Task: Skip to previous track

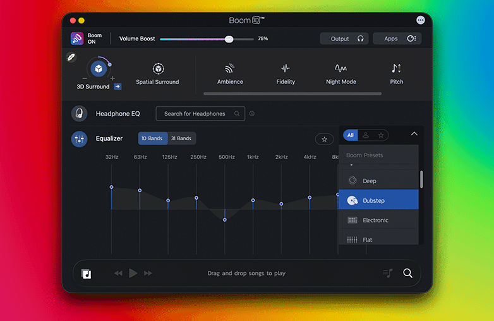Action: (x=118, y=273)
